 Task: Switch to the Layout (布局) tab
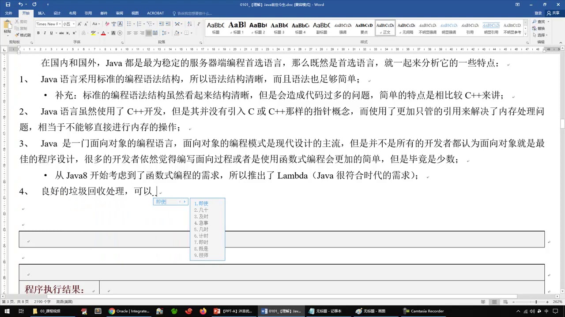tap(72, 13)
